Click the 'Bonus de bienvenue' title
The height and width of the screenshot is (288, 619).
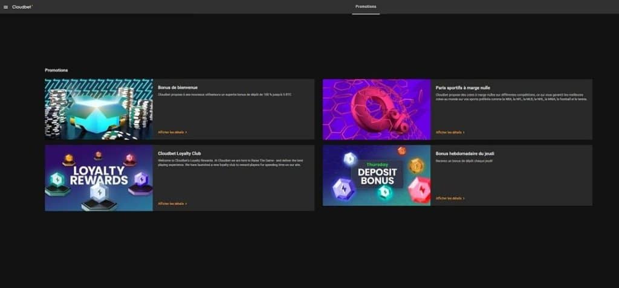click(178, 88)
